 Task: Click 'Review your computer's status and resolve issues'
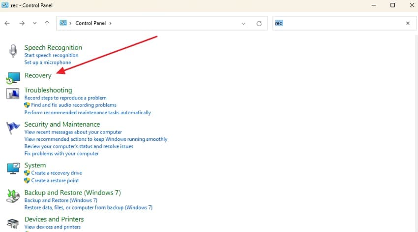click(x=79, y=147)
